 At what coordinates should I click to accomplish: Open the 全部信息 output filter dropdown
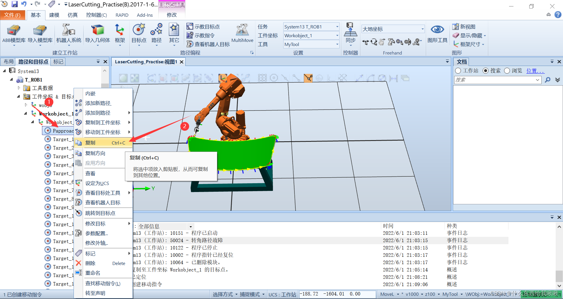tap(191, 227)
